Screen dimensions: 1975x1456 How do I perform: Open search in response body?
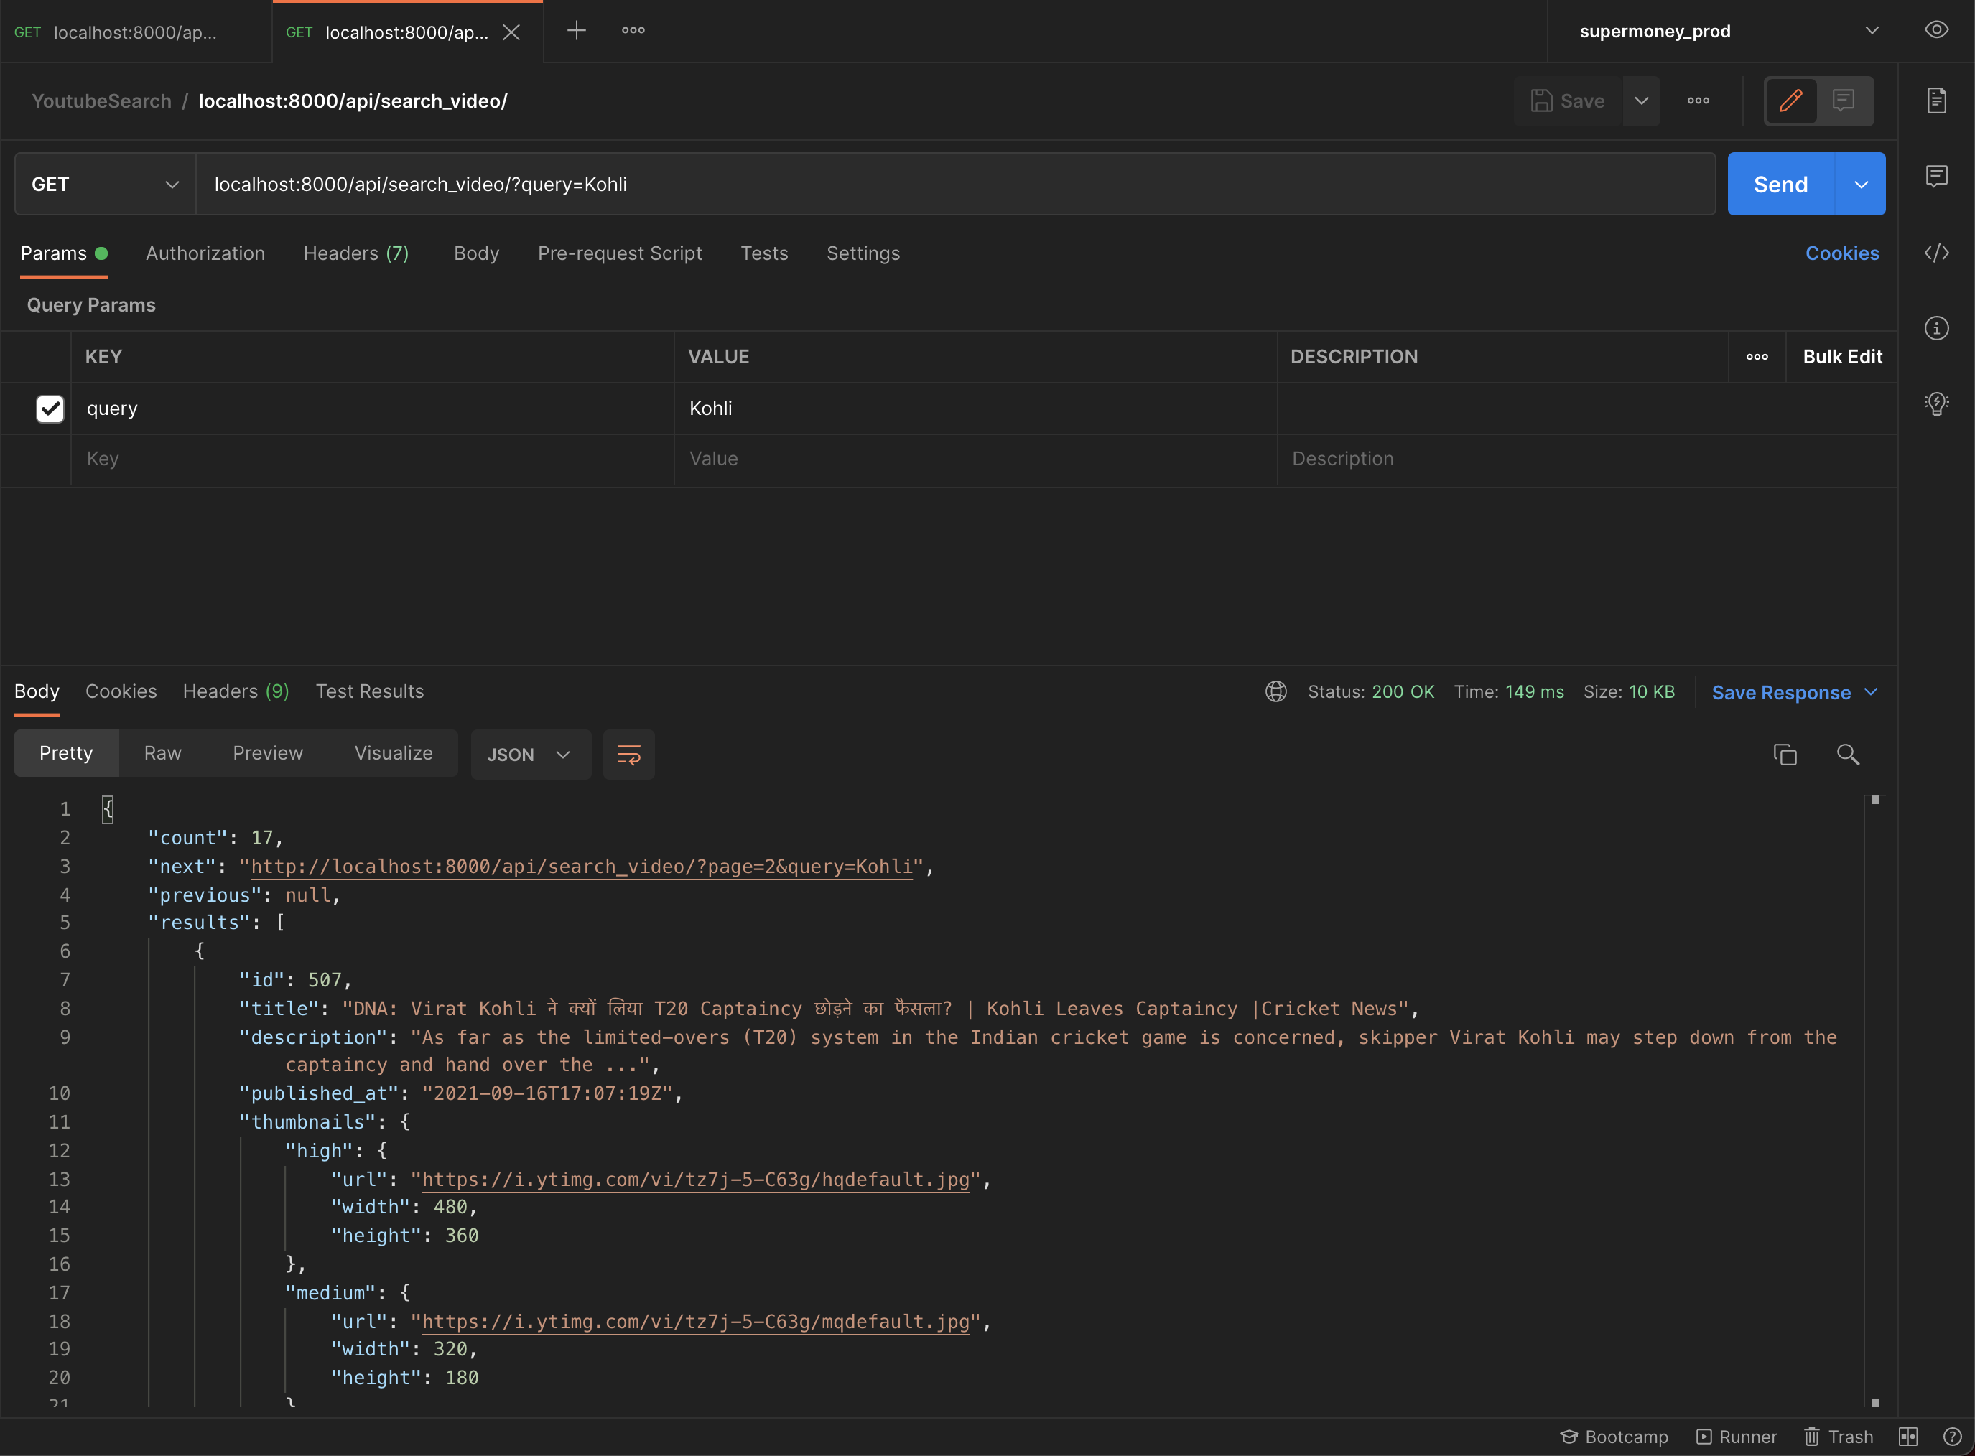tap(1847, 755)
